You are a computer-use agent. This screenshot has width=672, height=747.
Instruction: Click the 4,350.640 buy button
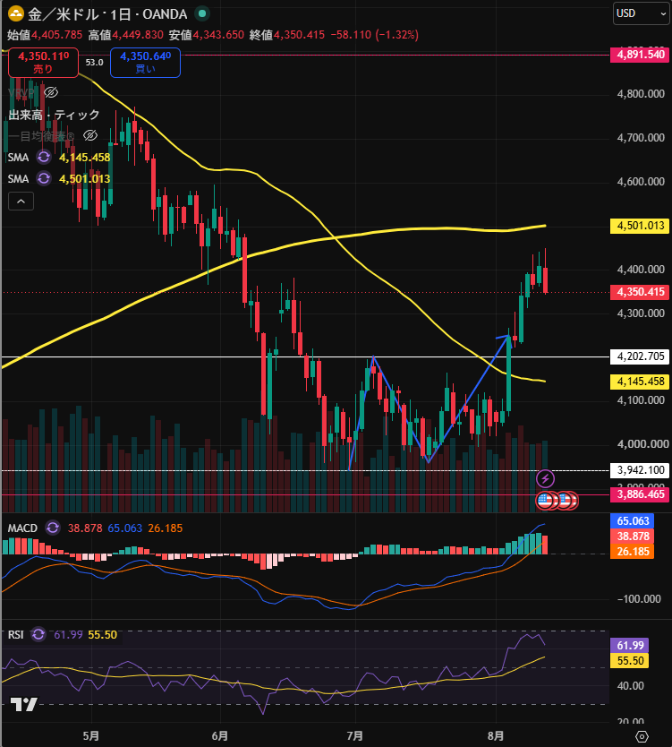click(145, 63)
